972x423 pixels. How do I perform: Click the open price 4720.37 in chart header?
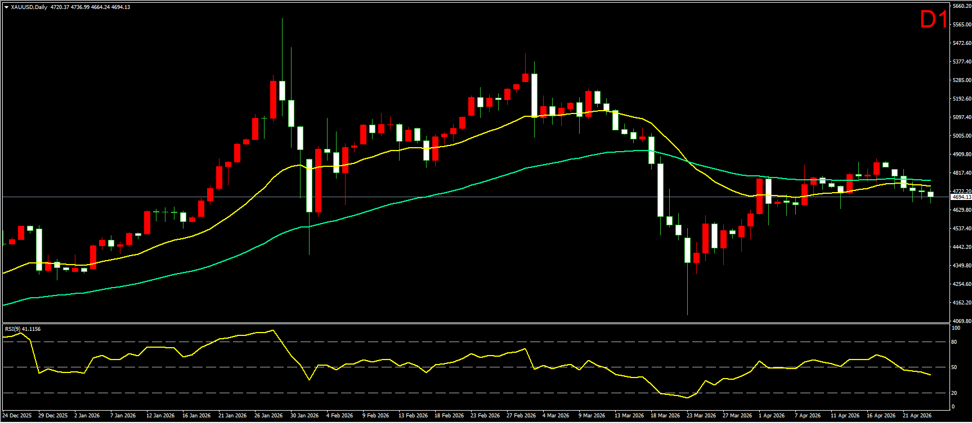point(59,7)
